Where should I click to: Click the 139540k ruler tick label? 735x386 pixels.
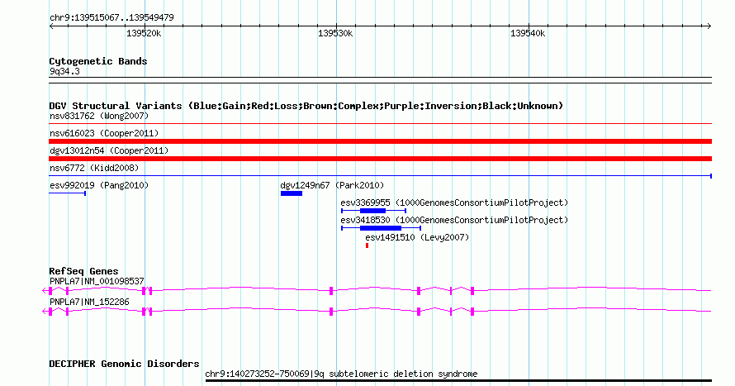[528, 33]
